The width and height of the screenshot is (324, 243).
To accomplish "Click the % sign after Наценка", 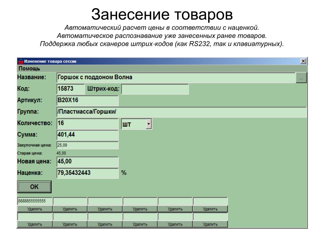I will pos(124,173).
